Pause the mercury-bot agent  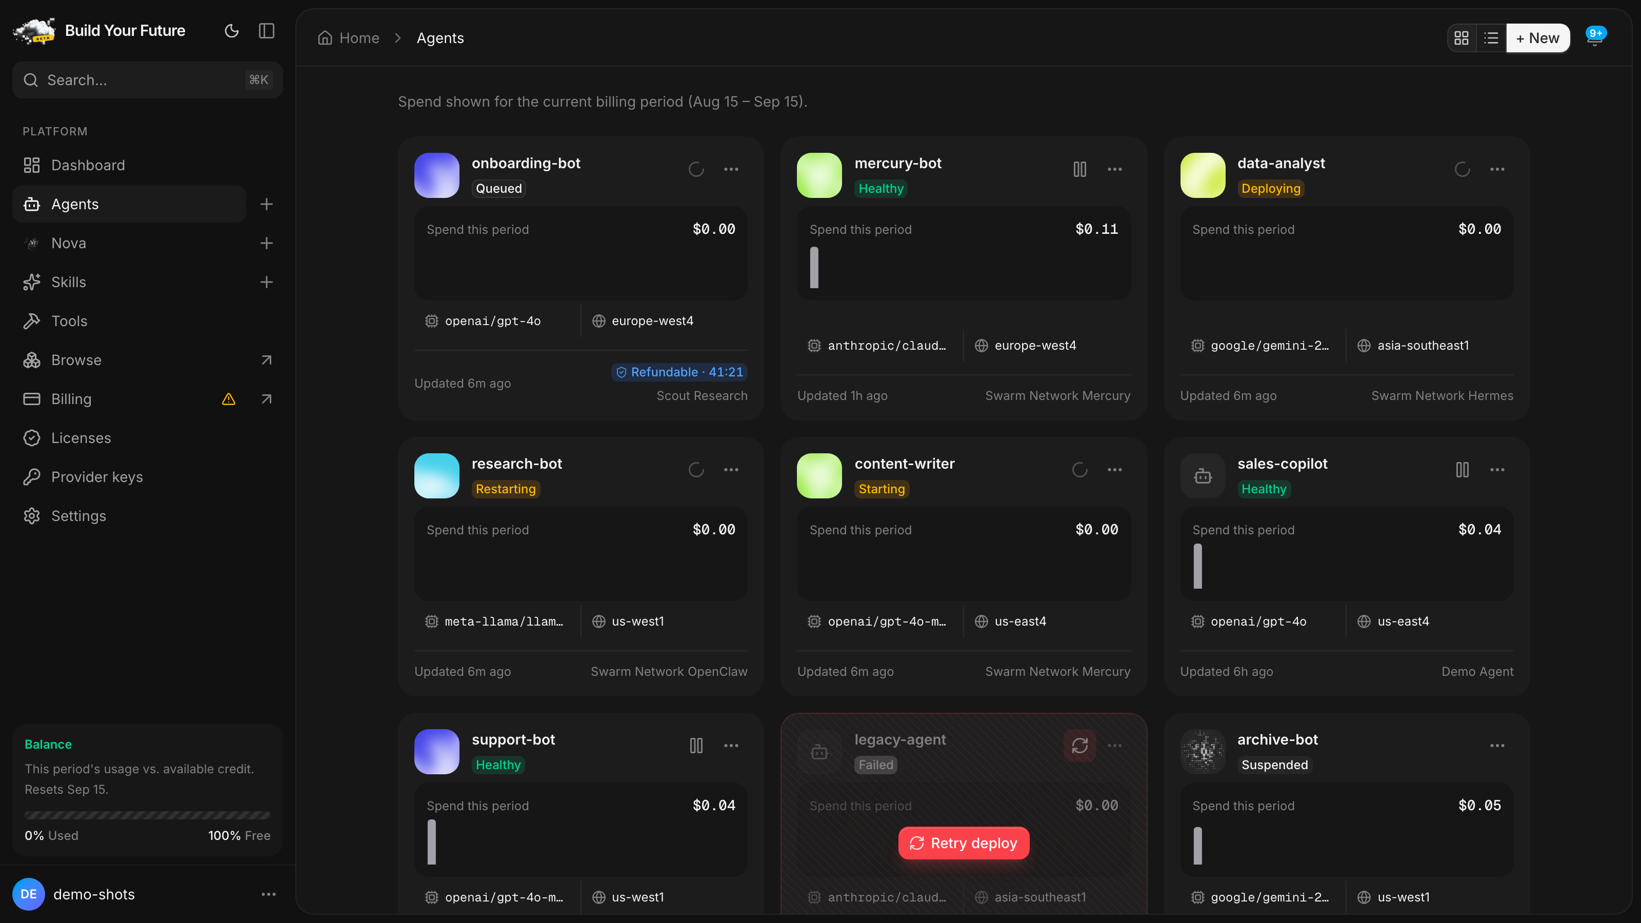(1079, 169)
